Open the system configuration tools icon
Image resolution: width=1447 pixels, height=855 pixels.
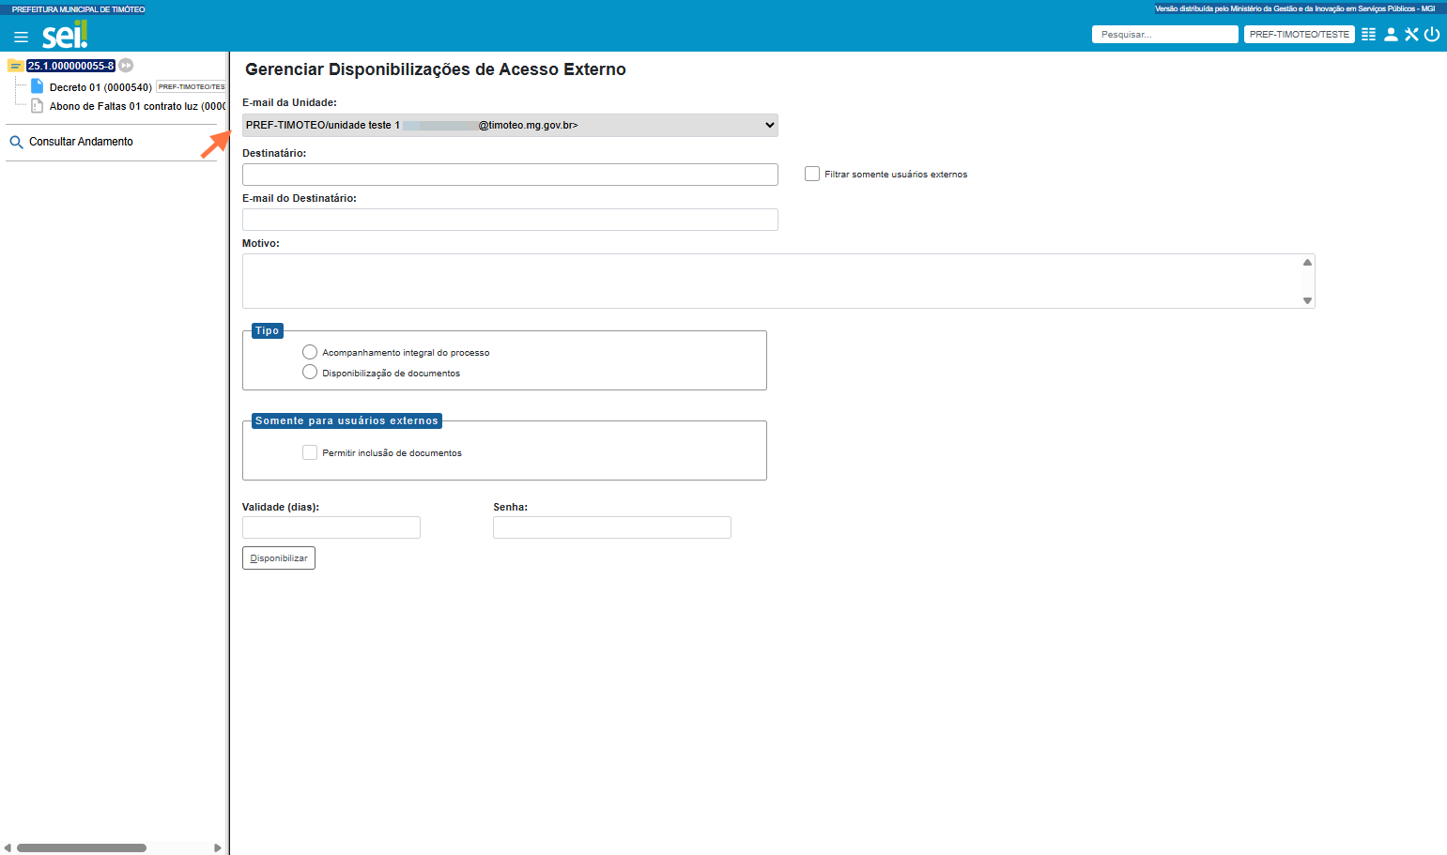1411,34
